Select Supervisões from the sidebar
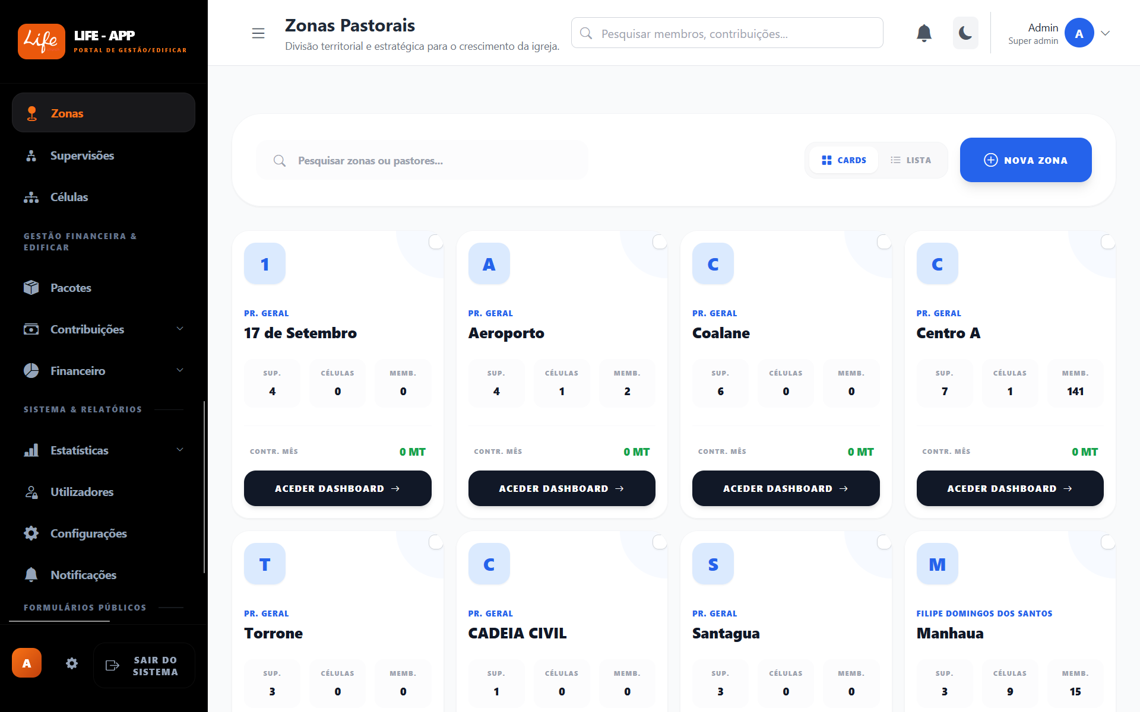 82,155
